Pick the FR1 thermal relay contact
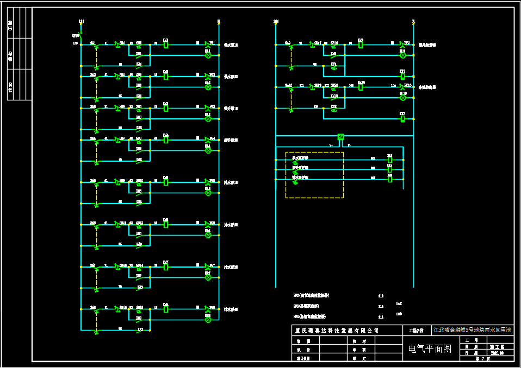 (208, 45)
